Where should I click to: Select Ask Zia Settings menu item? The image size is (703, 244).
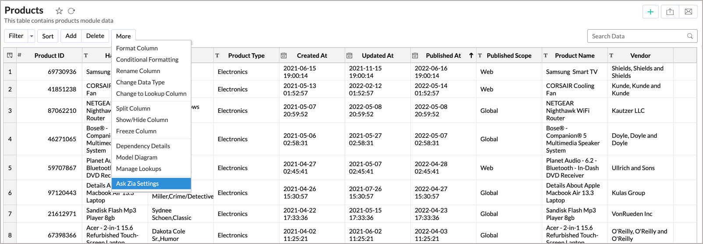click(x=138, y=184)
